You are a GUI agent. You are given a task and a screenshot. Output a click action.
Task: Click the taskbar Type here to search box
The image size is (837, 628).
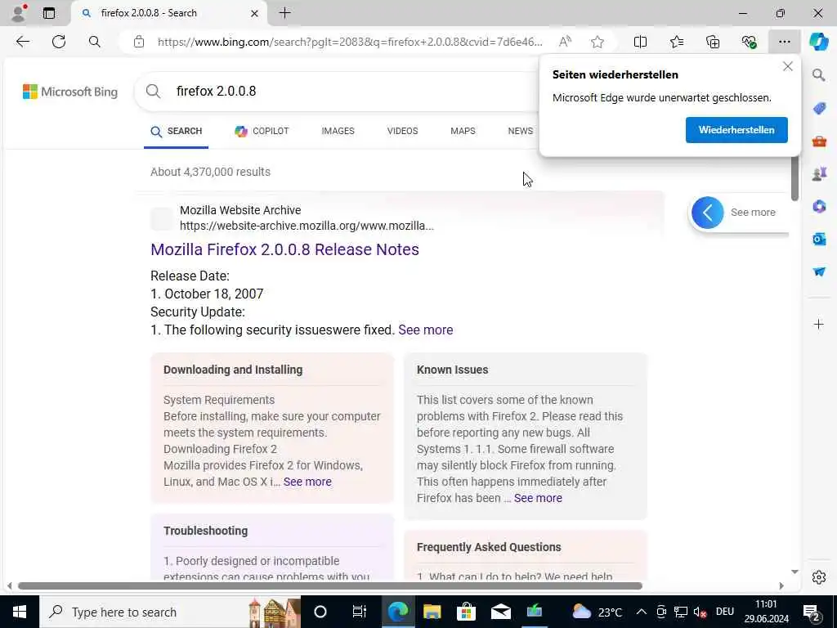click(x=170, y=612)
